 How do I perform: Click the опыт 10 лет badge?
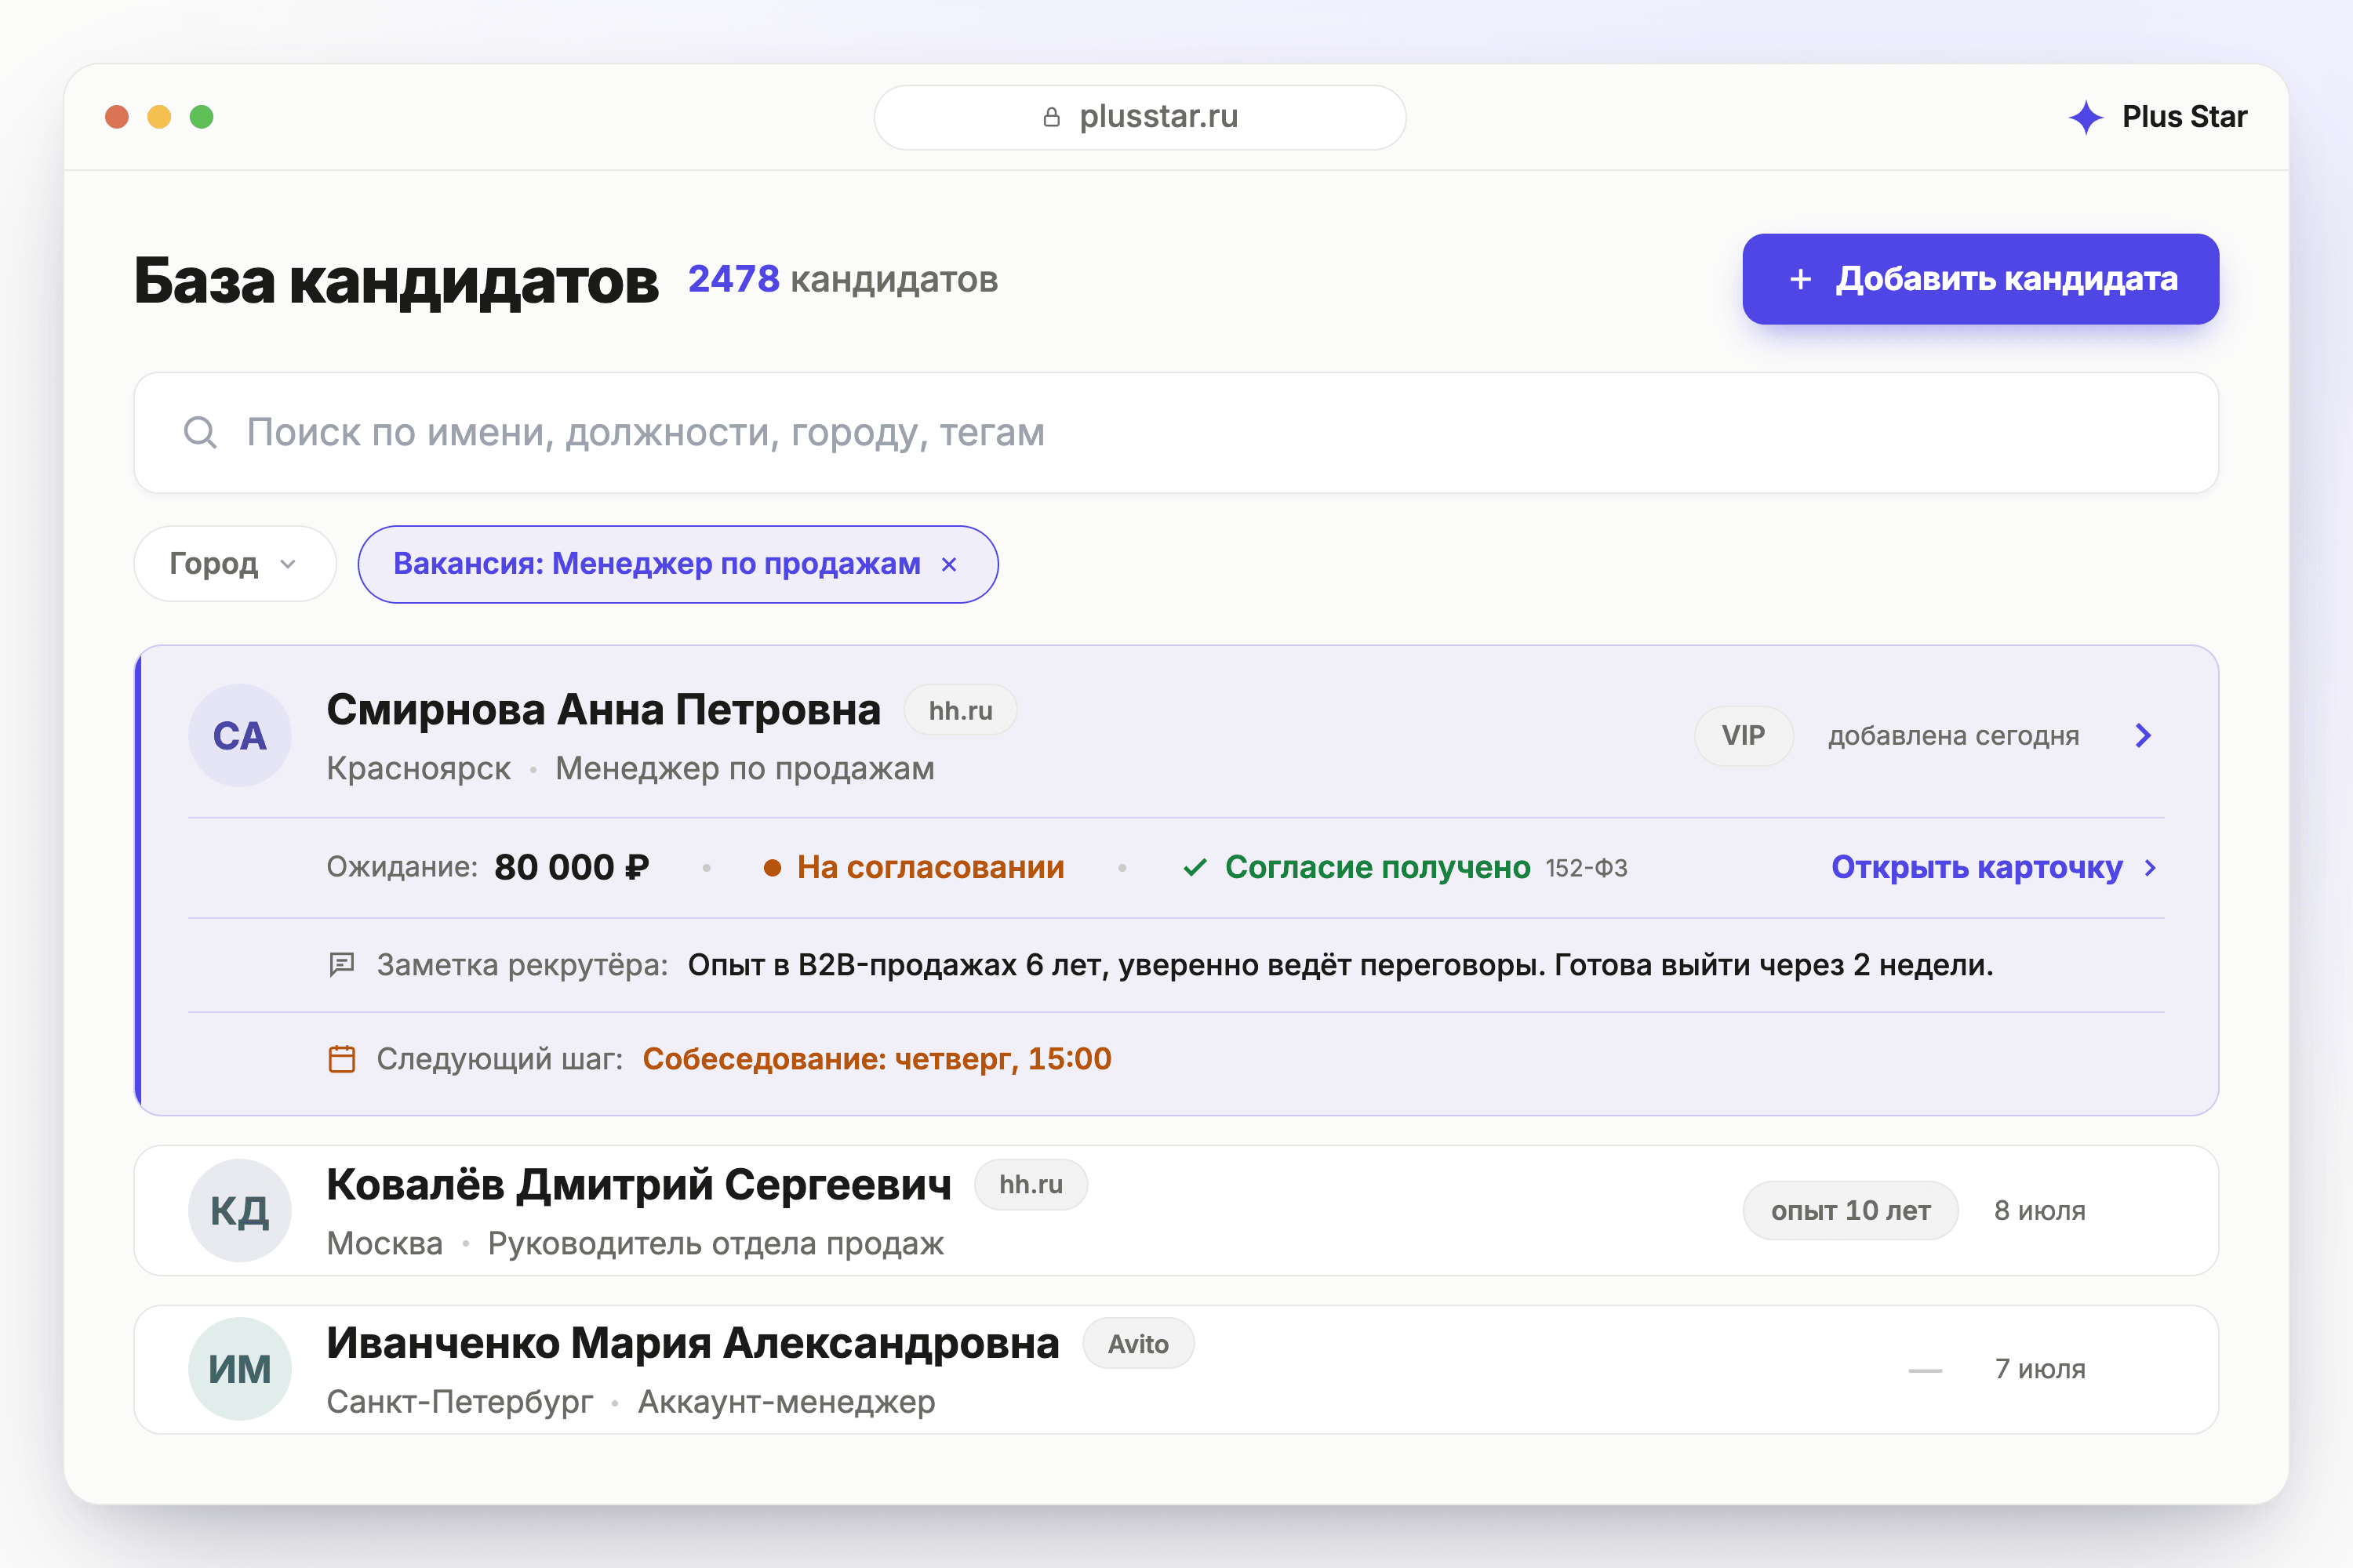[x=1851, y=1210]
